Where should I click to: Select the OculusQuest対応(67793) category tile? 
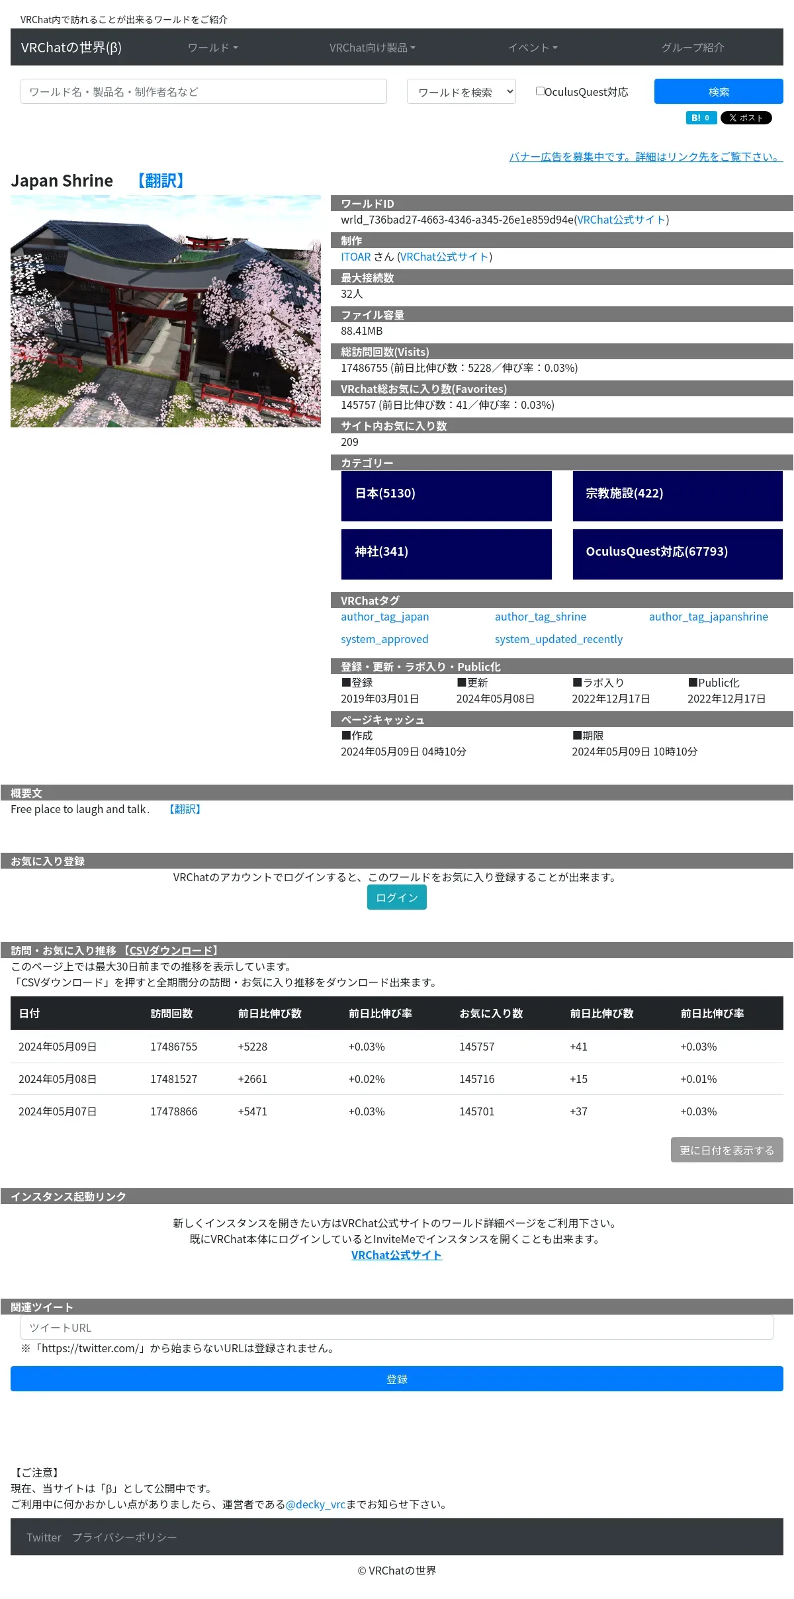point(678,554)
